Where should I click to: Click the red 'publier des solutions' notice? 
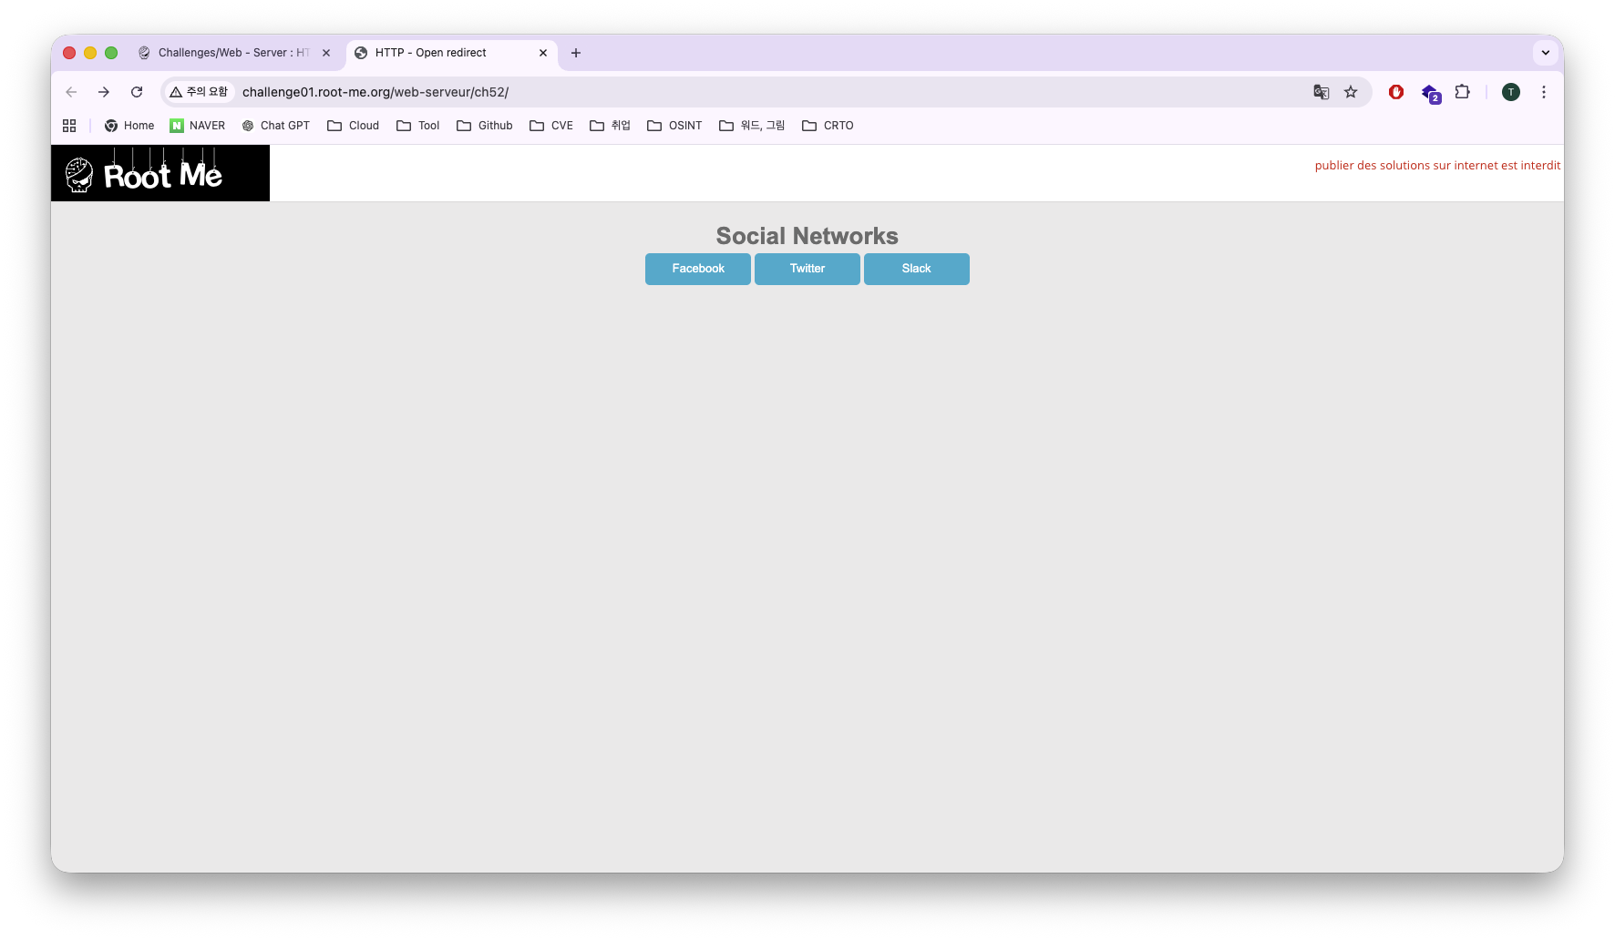tap(1437, 166)
